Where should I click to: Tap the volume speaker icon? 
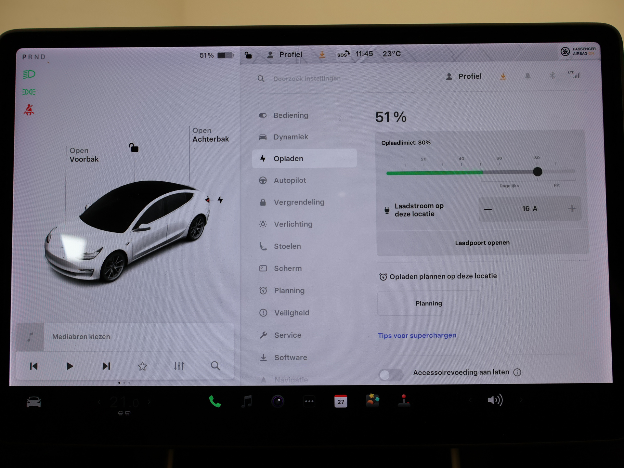coord(495,400)
